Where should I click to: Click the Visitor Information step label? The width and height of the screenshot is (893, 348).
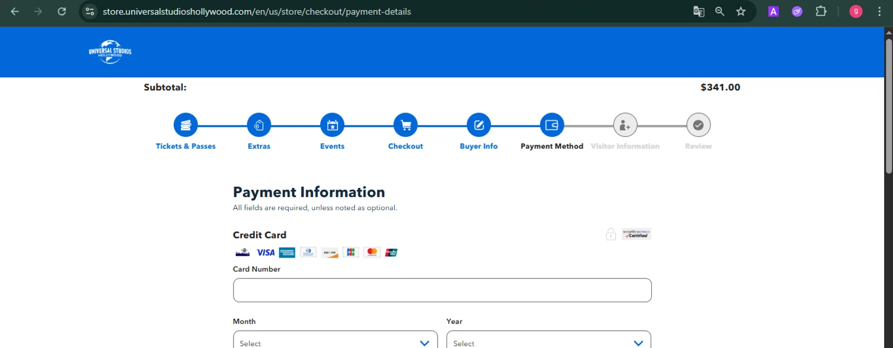(625, 146)
